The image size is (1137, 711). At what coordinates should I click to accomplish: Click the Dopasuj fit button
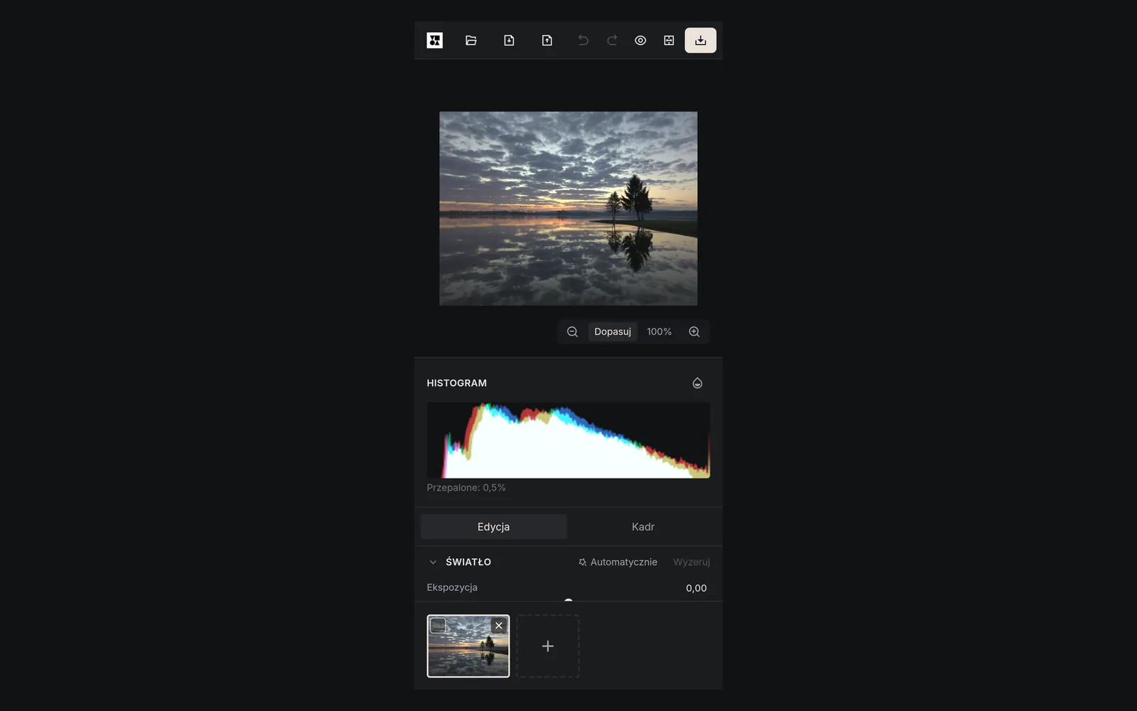tap(613, 331)
